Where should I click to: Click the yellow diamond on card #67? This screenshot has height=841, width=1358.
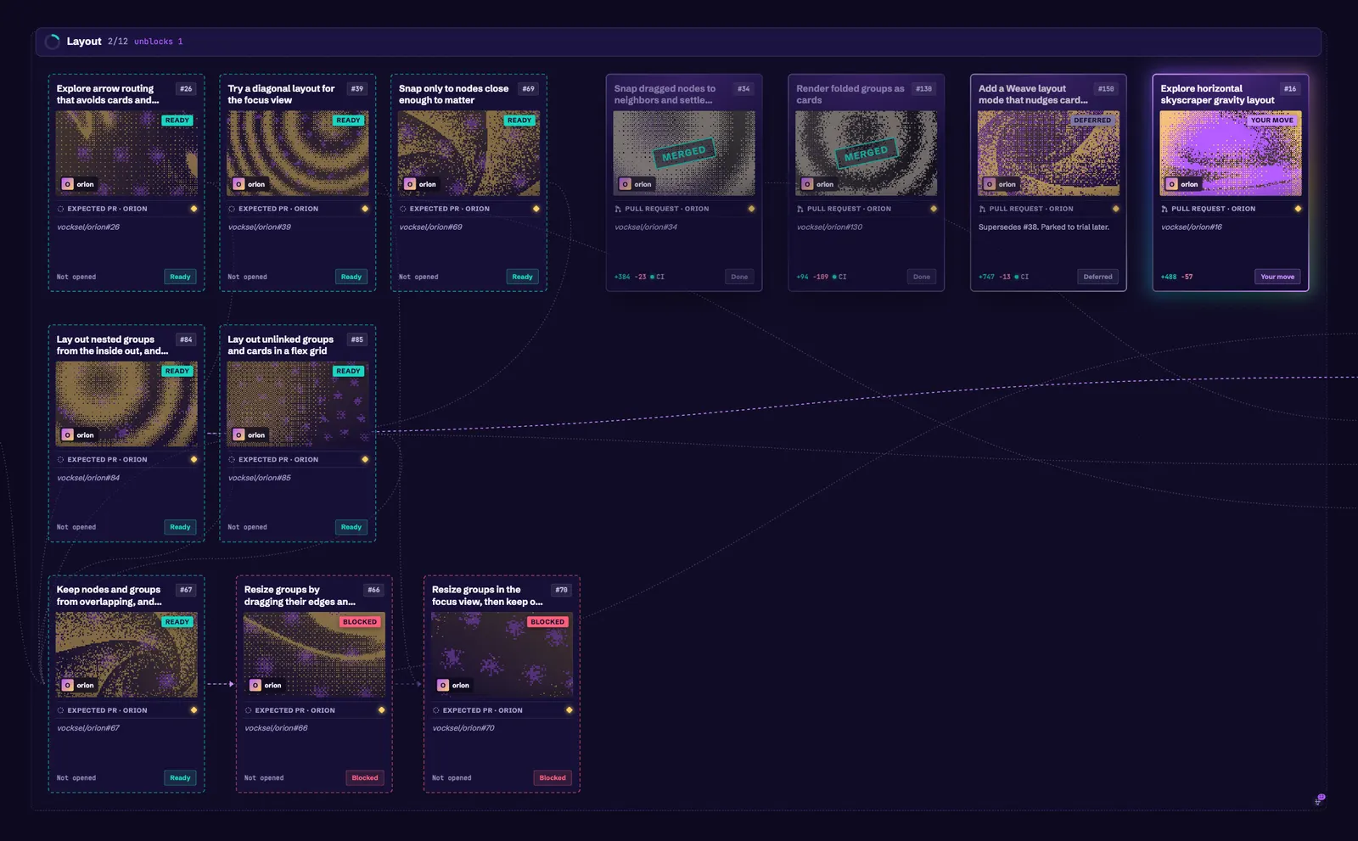[x=194, y=710]
